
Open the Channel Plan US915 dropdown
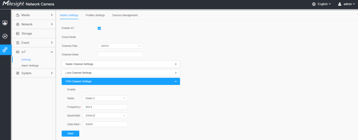(120, 46)
